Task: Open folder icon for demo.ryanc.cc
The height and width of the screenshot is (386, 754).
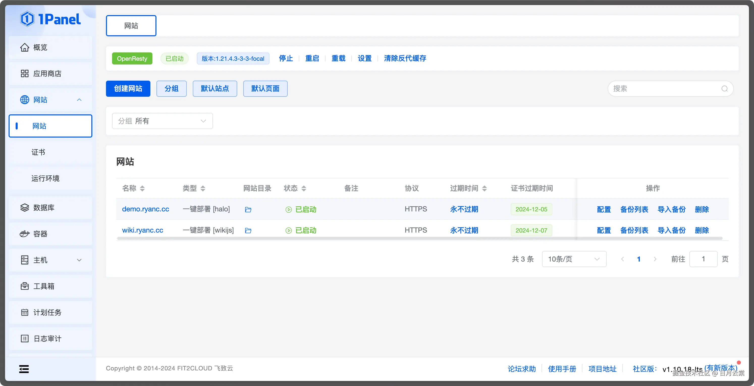Action: pyautogui.click(x=248, y=210)
